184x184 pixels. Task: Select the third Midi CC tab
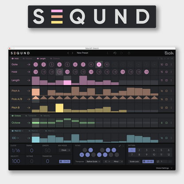pyautogui.click(x=51, y=131)
